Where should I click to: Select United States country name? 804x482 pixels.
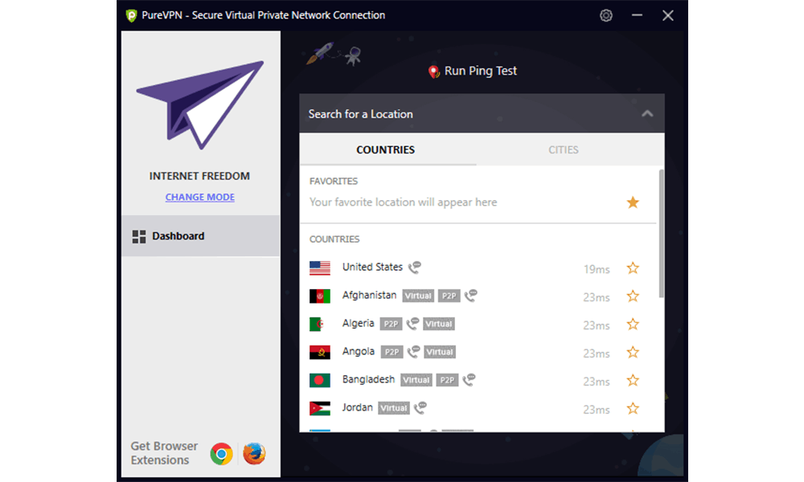click(372, 268)
